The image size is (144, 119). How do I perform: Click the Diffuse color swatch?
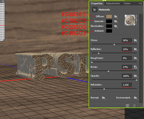[x=109, y=16]
